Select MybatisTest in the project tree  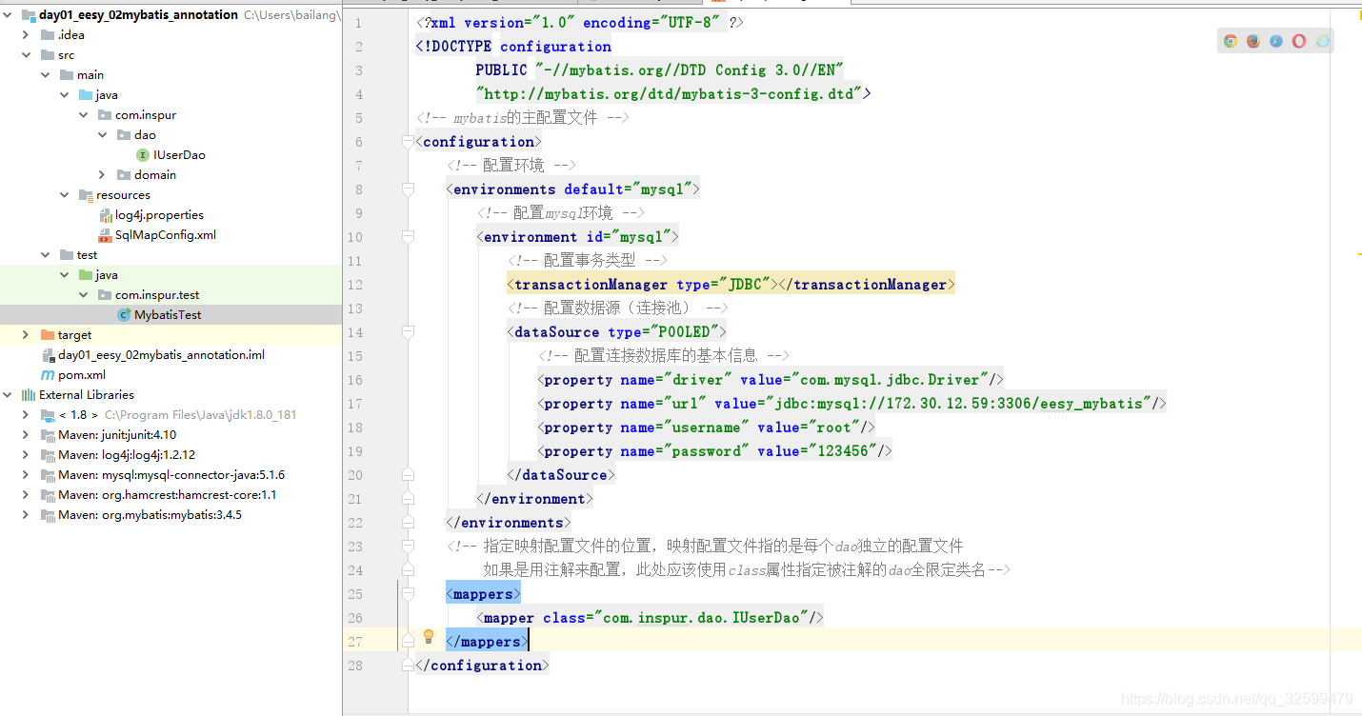[168, 315]
